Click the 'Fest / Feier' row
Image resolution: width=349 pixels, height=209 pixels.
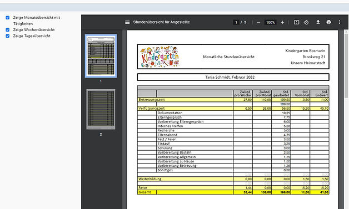tap(233, 139)
